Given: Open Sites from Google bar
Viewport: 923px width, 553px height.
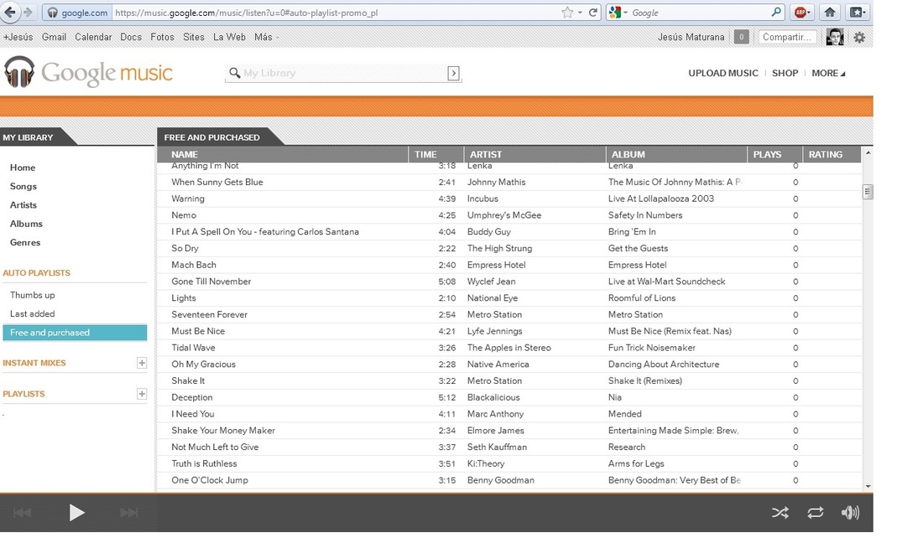Looking at the screenshot, I should pyautogui.click(x=194, y=37).
